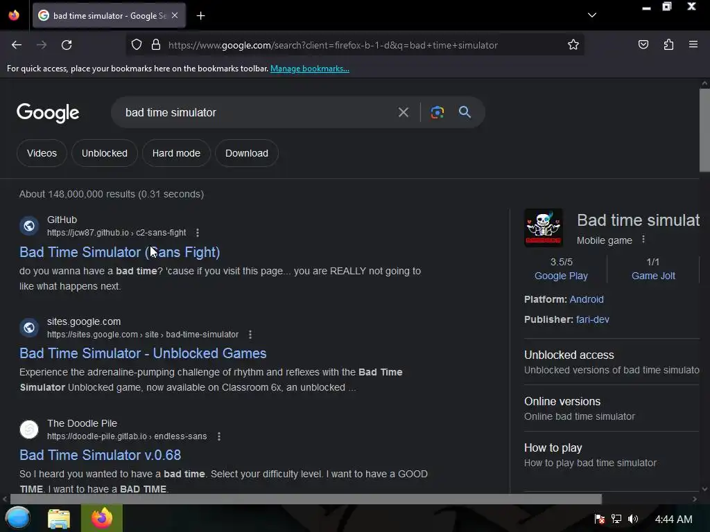Image resolution: width=710 pixels, height=532 pixels.
Task: Clear the Google search box text
Action: [403, 112]
